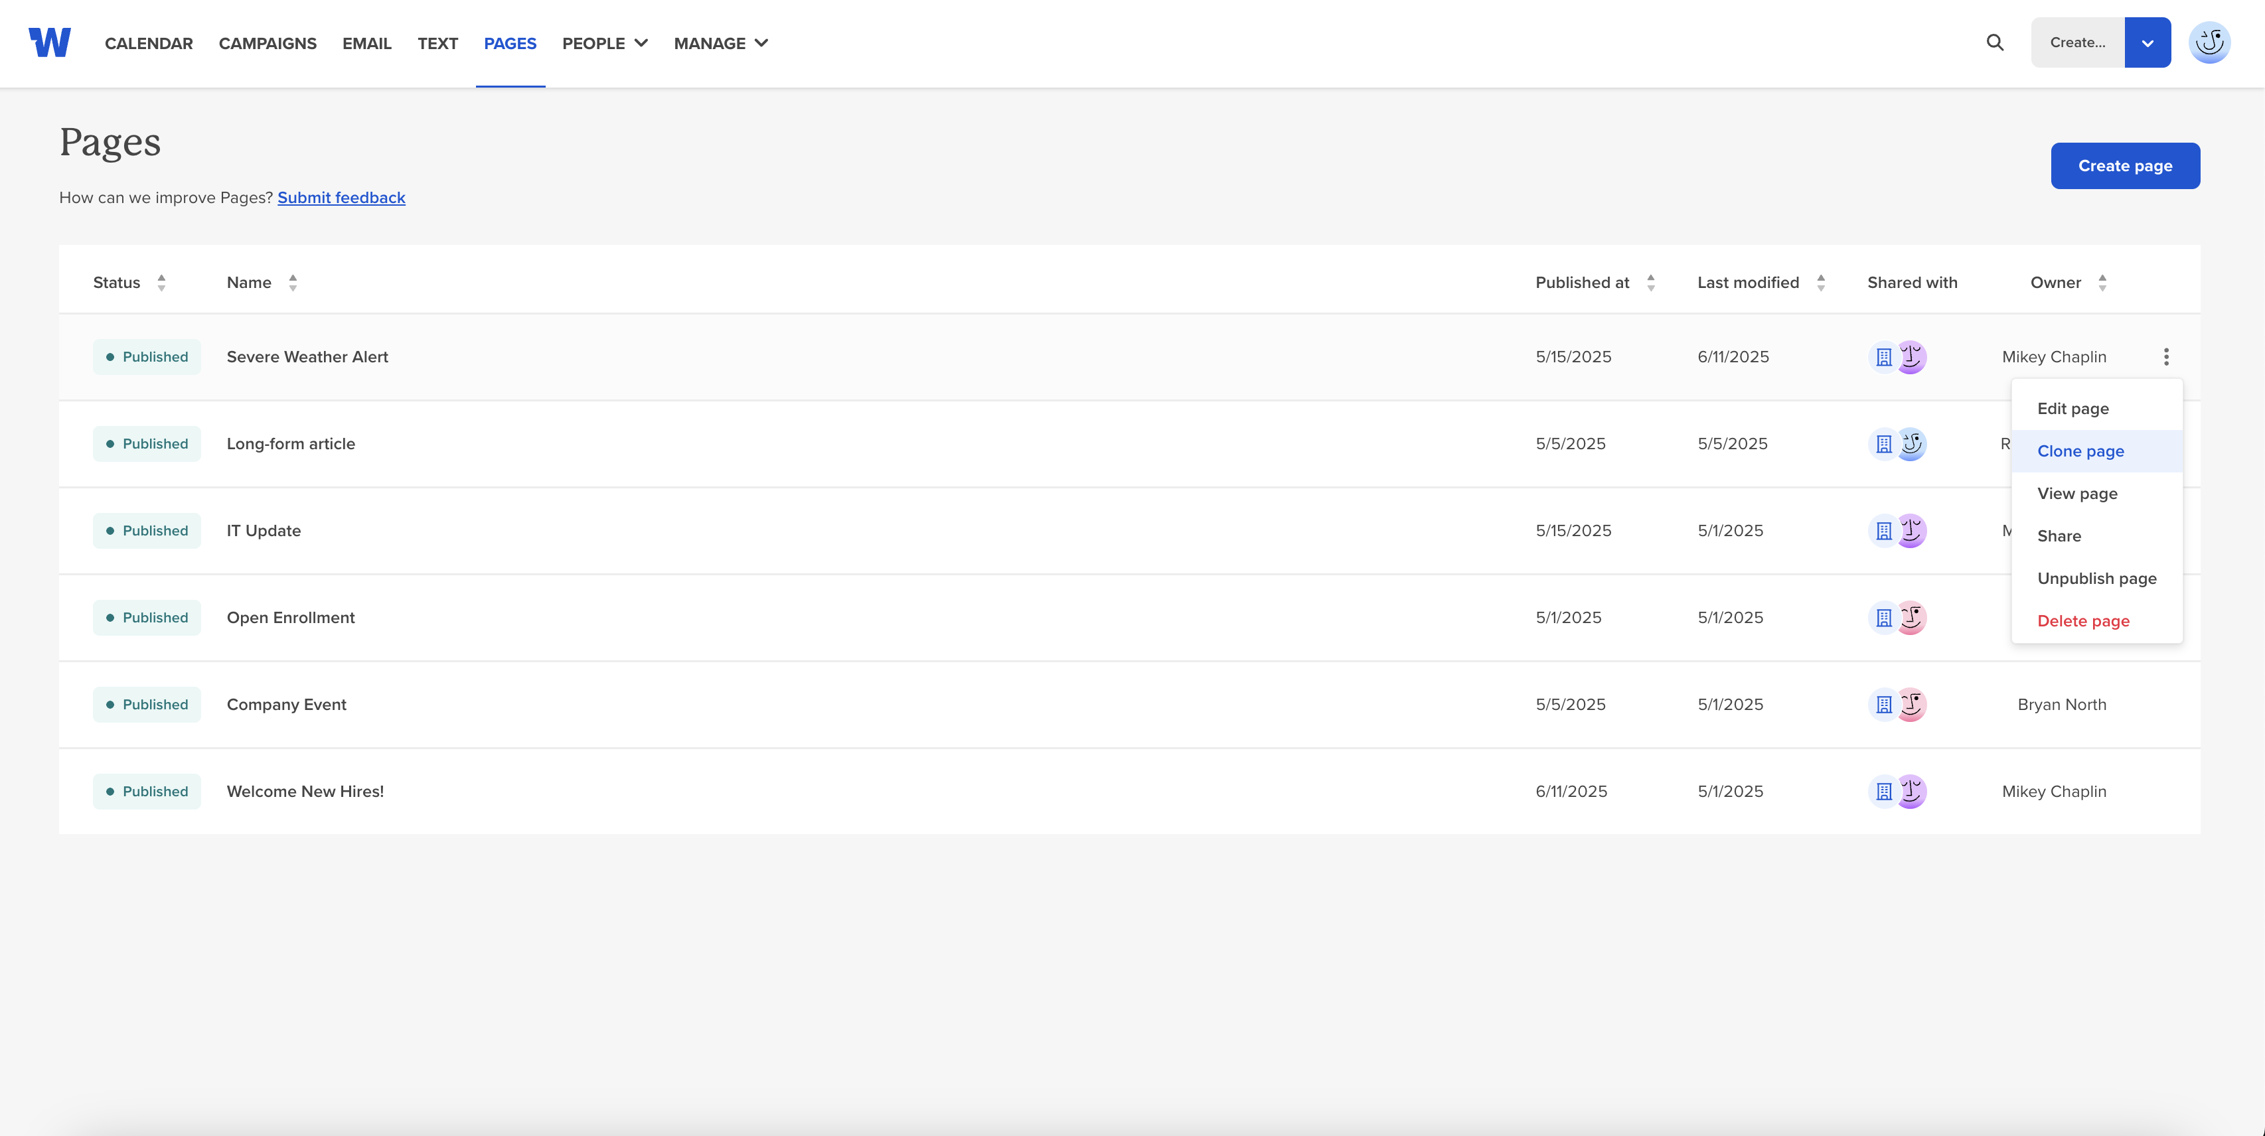Click building icon in Company Event row
The image size is (2265, 1136).
(x=1883, y=705)
